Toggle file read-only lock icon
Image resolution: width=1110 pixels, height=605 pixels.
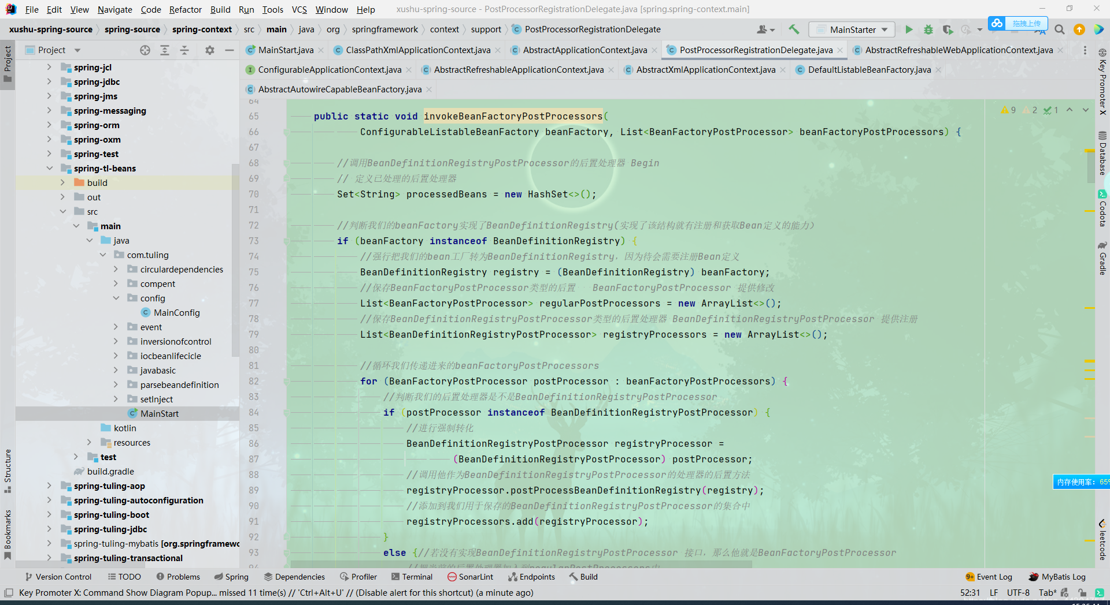click(1082, 593)
